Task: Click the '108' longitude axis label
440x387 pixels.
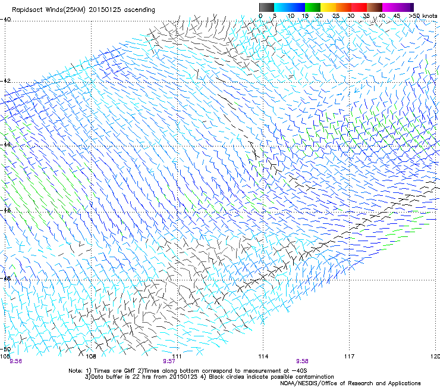Action: coord(91,357)
